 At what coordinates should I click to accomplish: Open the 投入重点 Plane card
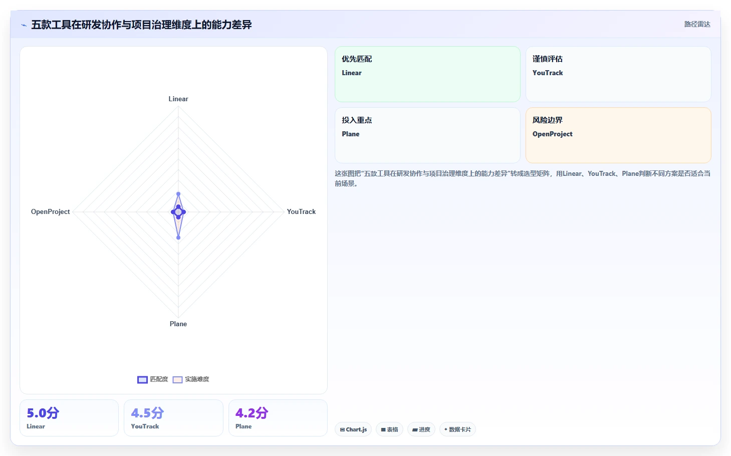[427, 135]
